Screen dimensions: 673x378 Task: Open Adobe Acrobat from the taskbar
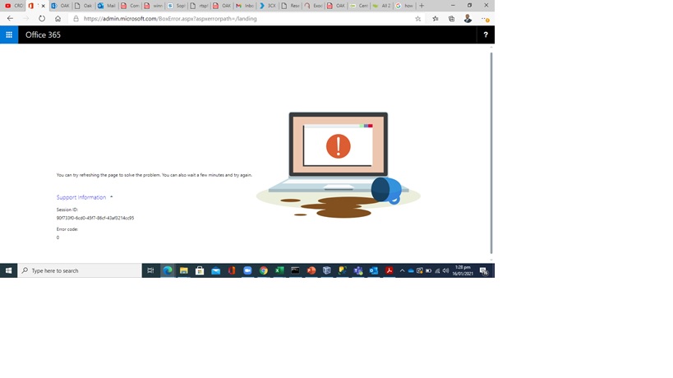tap(390, 270)
